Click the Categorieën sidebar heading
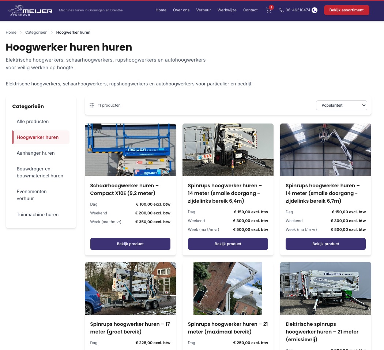This screenshot has width=384, height=350. pos(28,106)
